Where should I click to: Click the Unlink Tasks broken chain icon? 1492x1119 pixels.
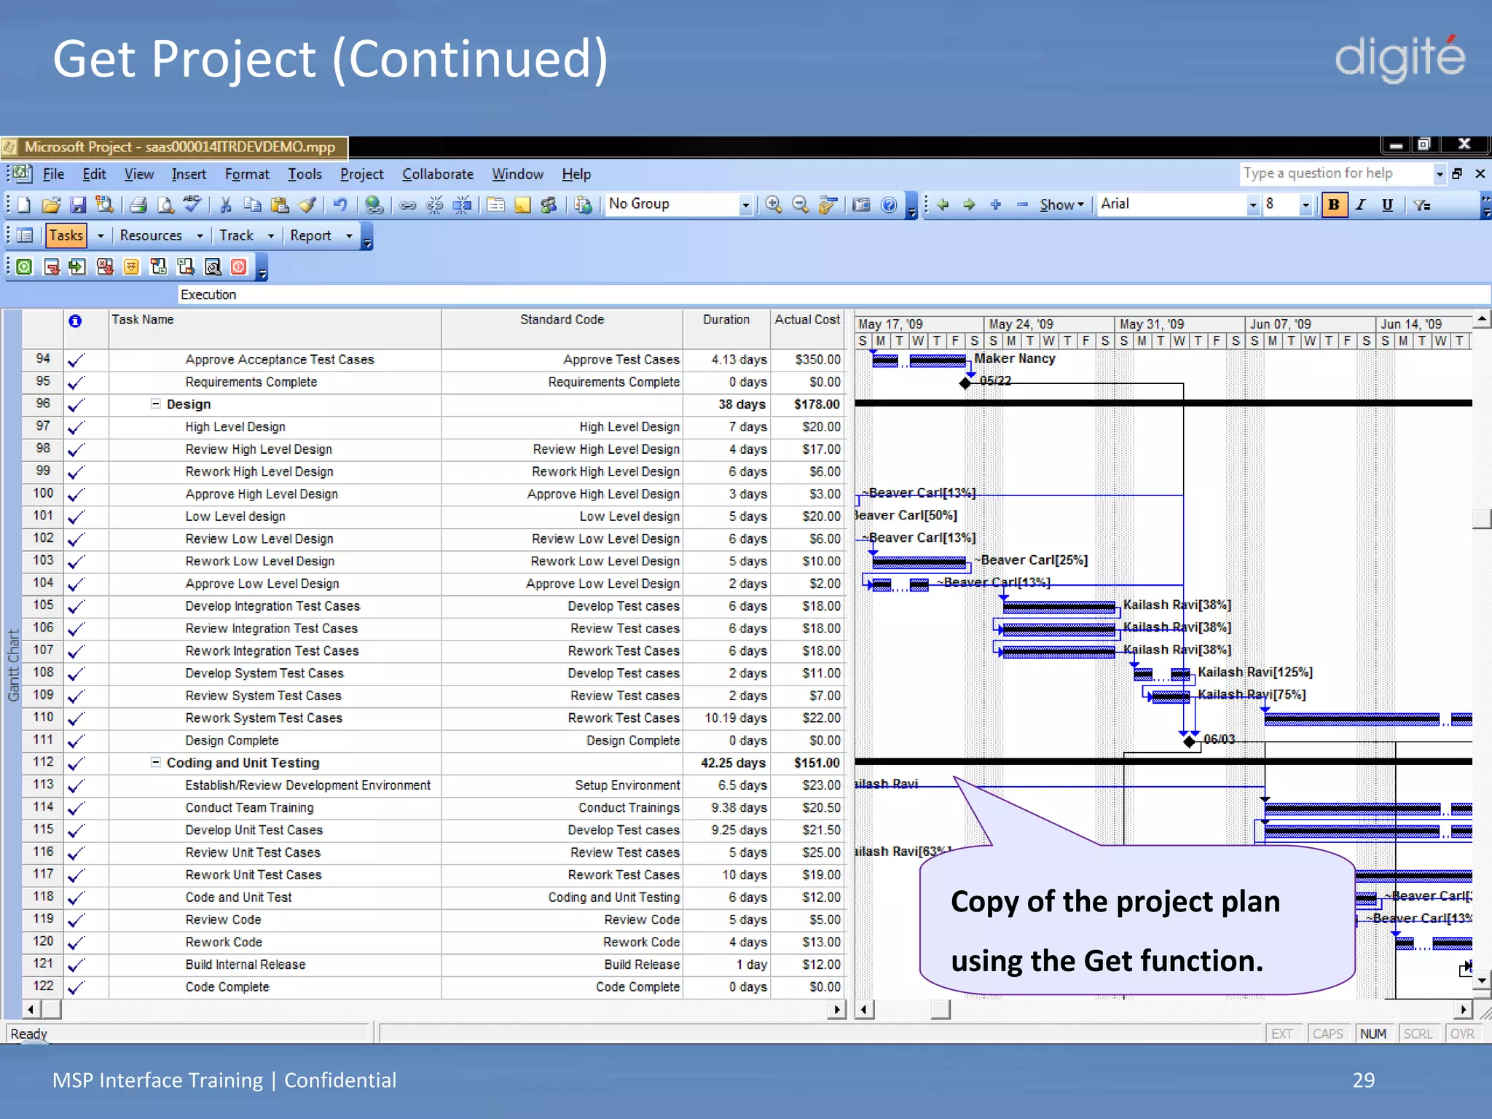[434, 205]
